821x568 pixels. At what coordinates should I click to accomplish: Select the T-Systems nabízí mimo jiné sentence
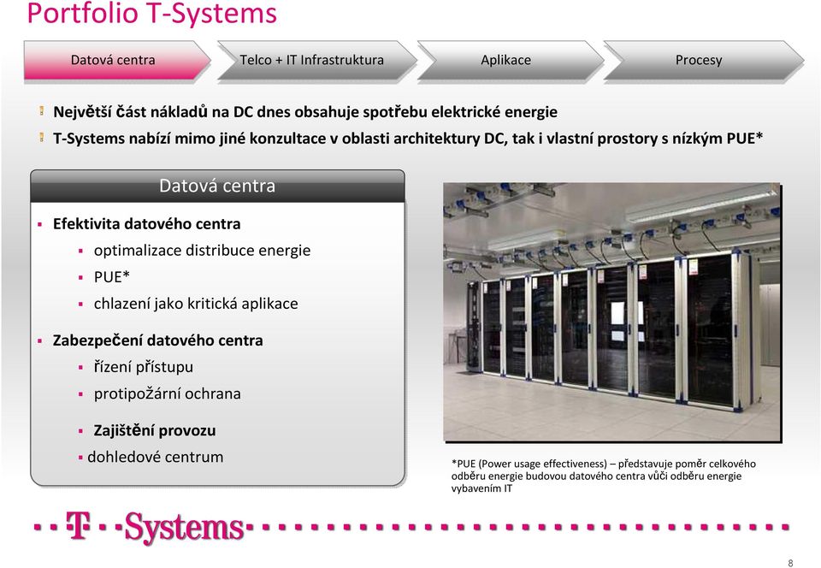pos(408,139)
